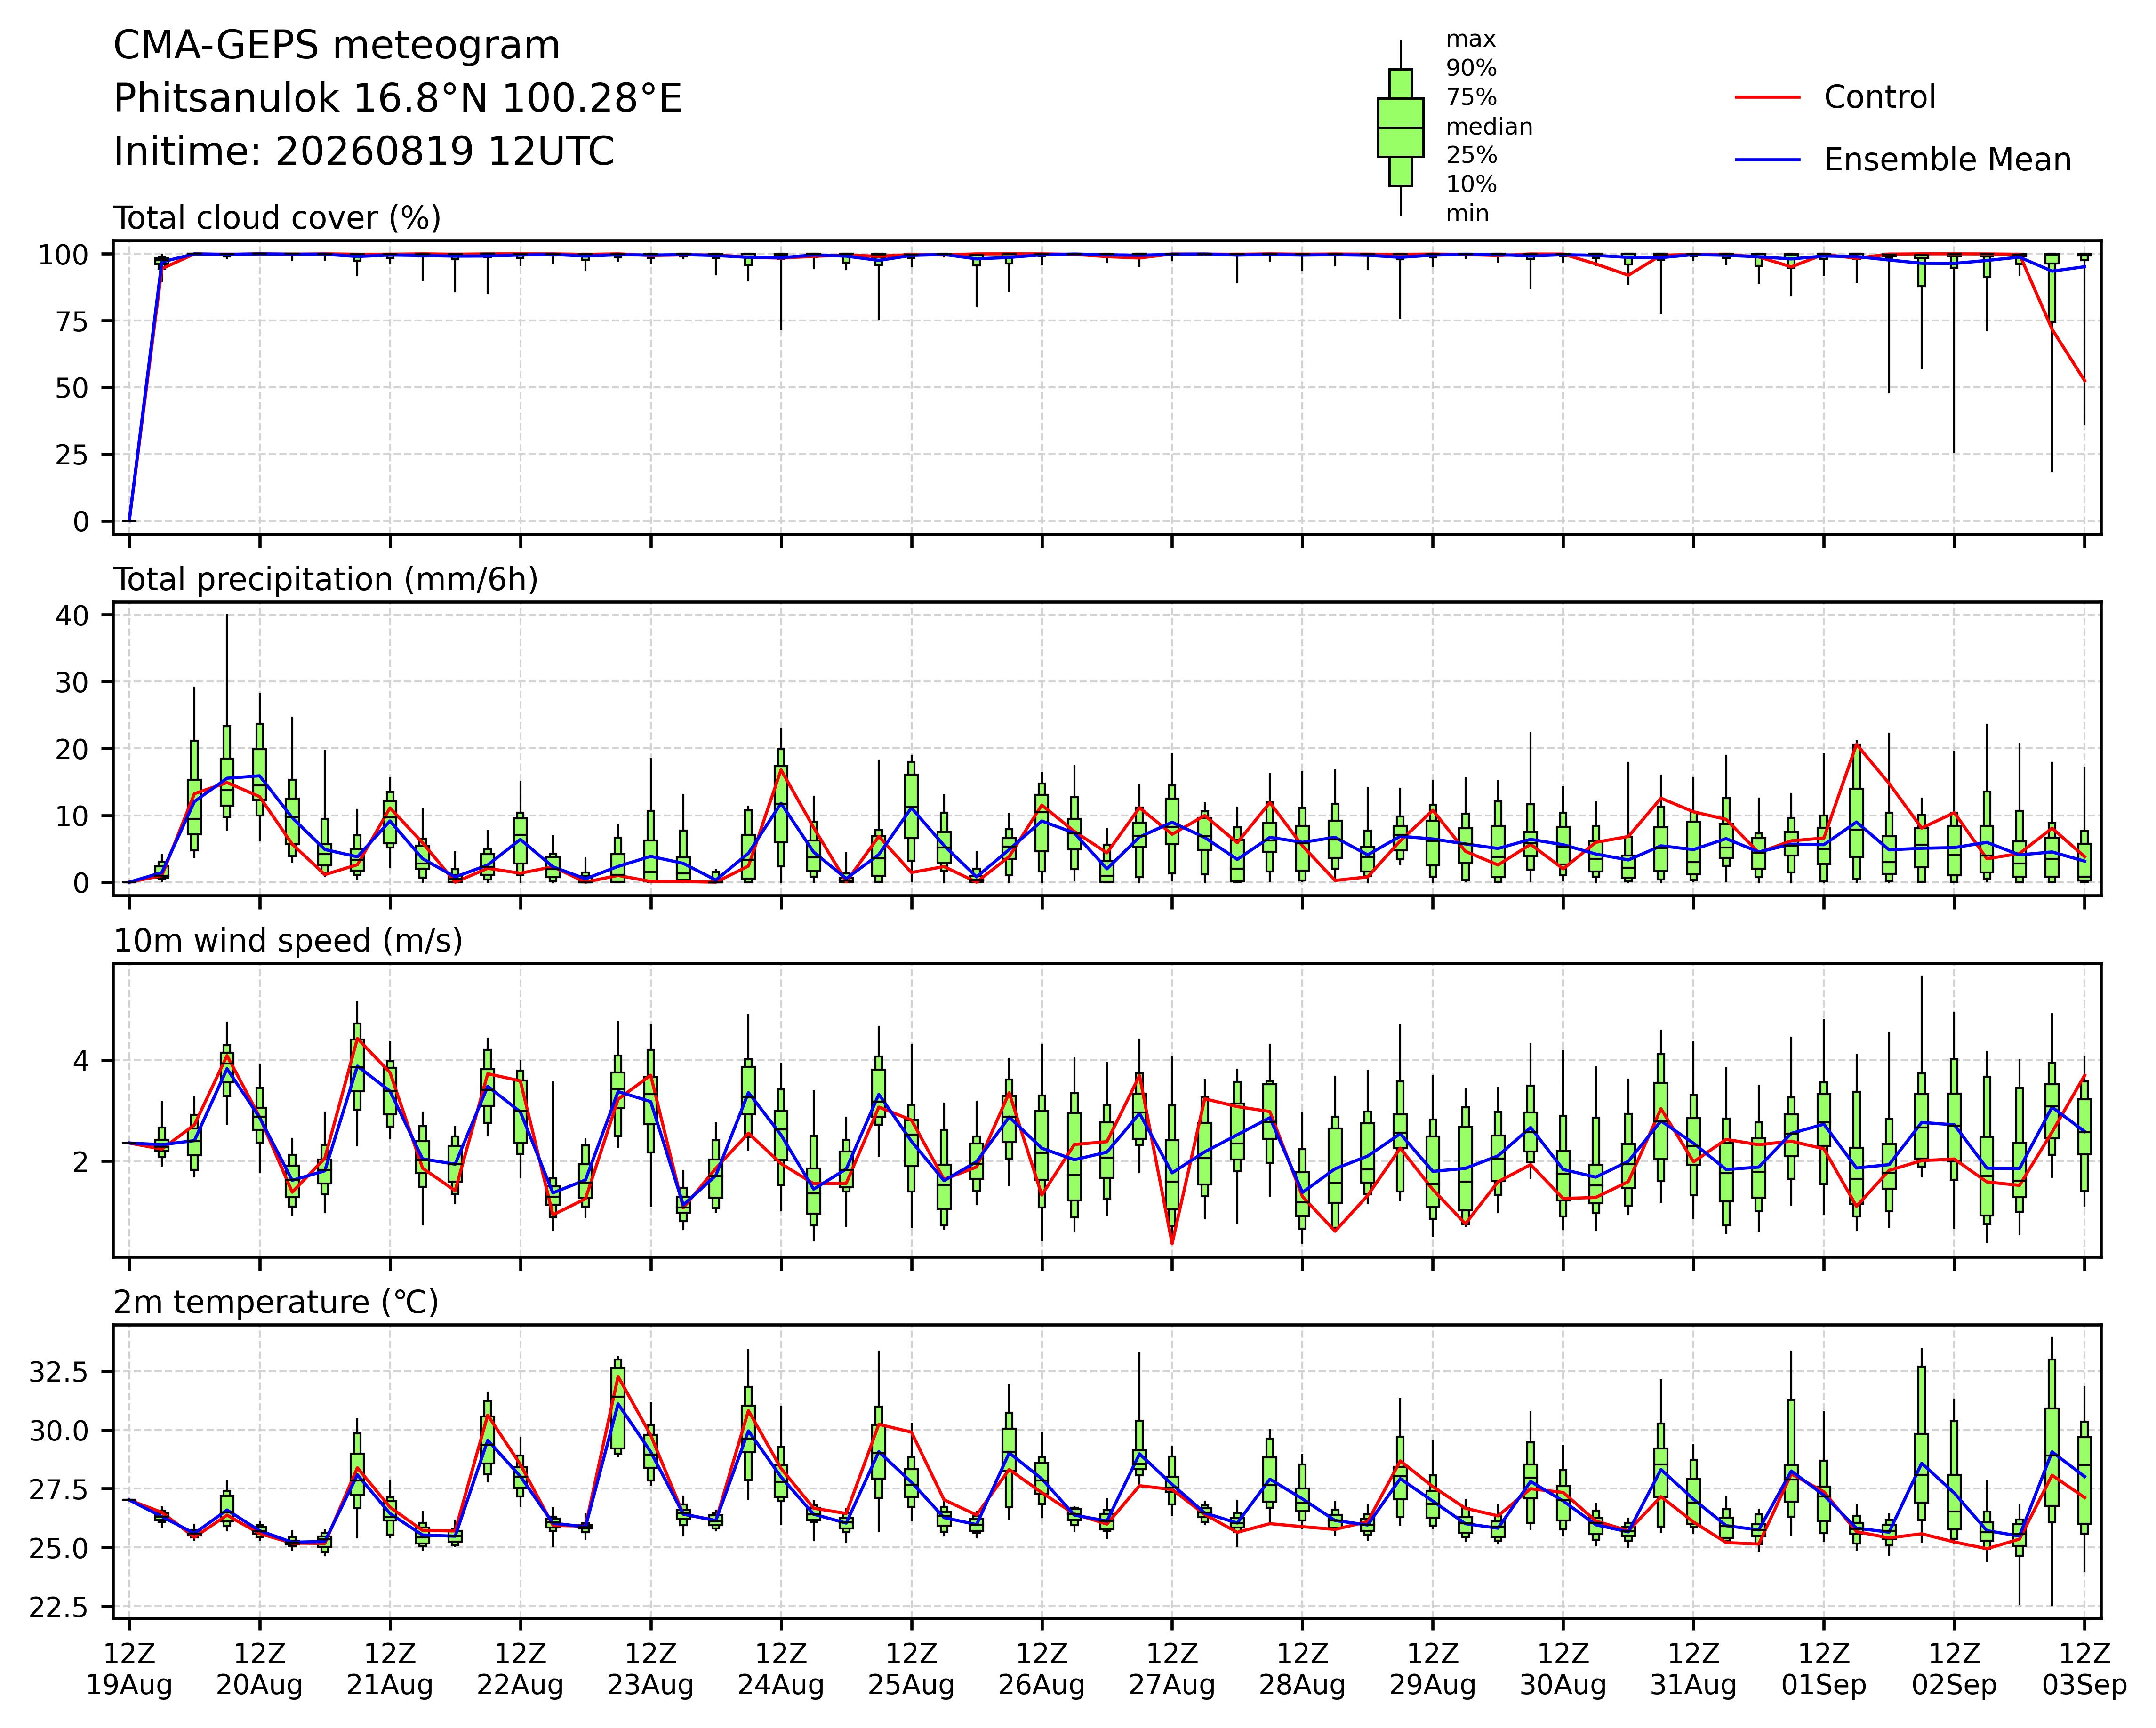
Task: Click the '12Z 29Aug' x-axis label
Action: click(x=1433, y=1669)
